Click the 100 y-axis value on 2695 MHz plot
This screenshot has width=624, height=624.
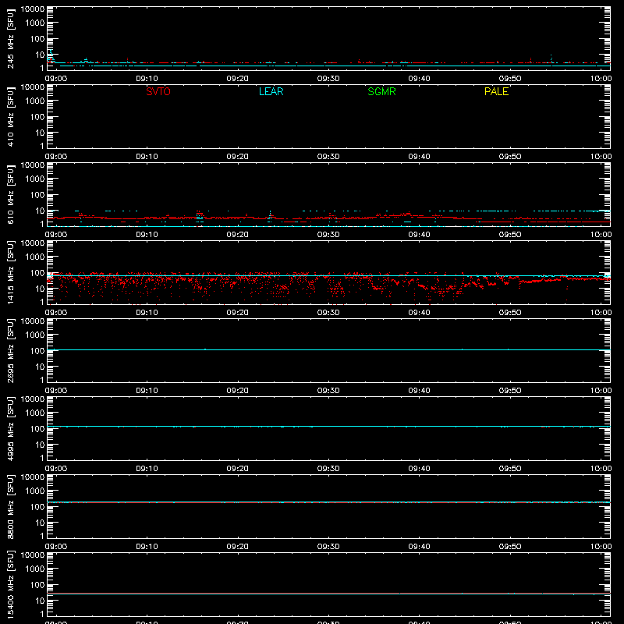(37, 351)
